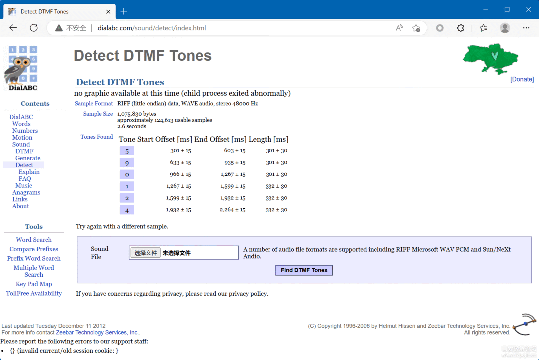Open the Music contents link

24,186
